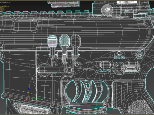The height and width of the screenshot is (115, 154).
Task: Select the checkered middle button mesh
Action: tap(64, 41)
